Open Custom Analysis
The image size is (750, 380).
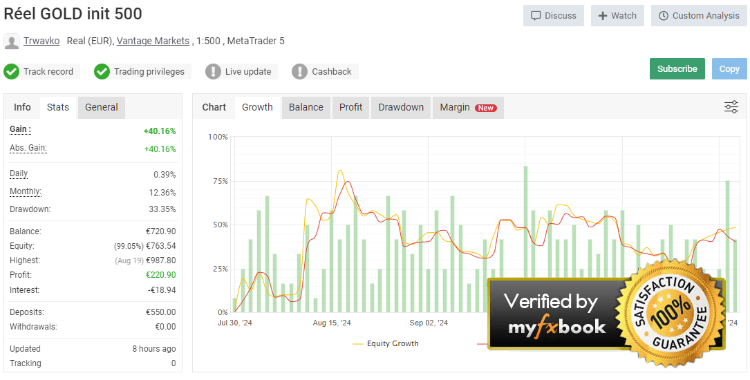point(699,16)
